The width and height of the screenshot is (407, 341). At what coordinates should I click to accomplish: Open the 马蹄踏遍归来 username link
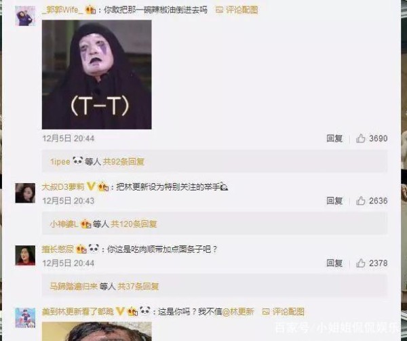73,286
